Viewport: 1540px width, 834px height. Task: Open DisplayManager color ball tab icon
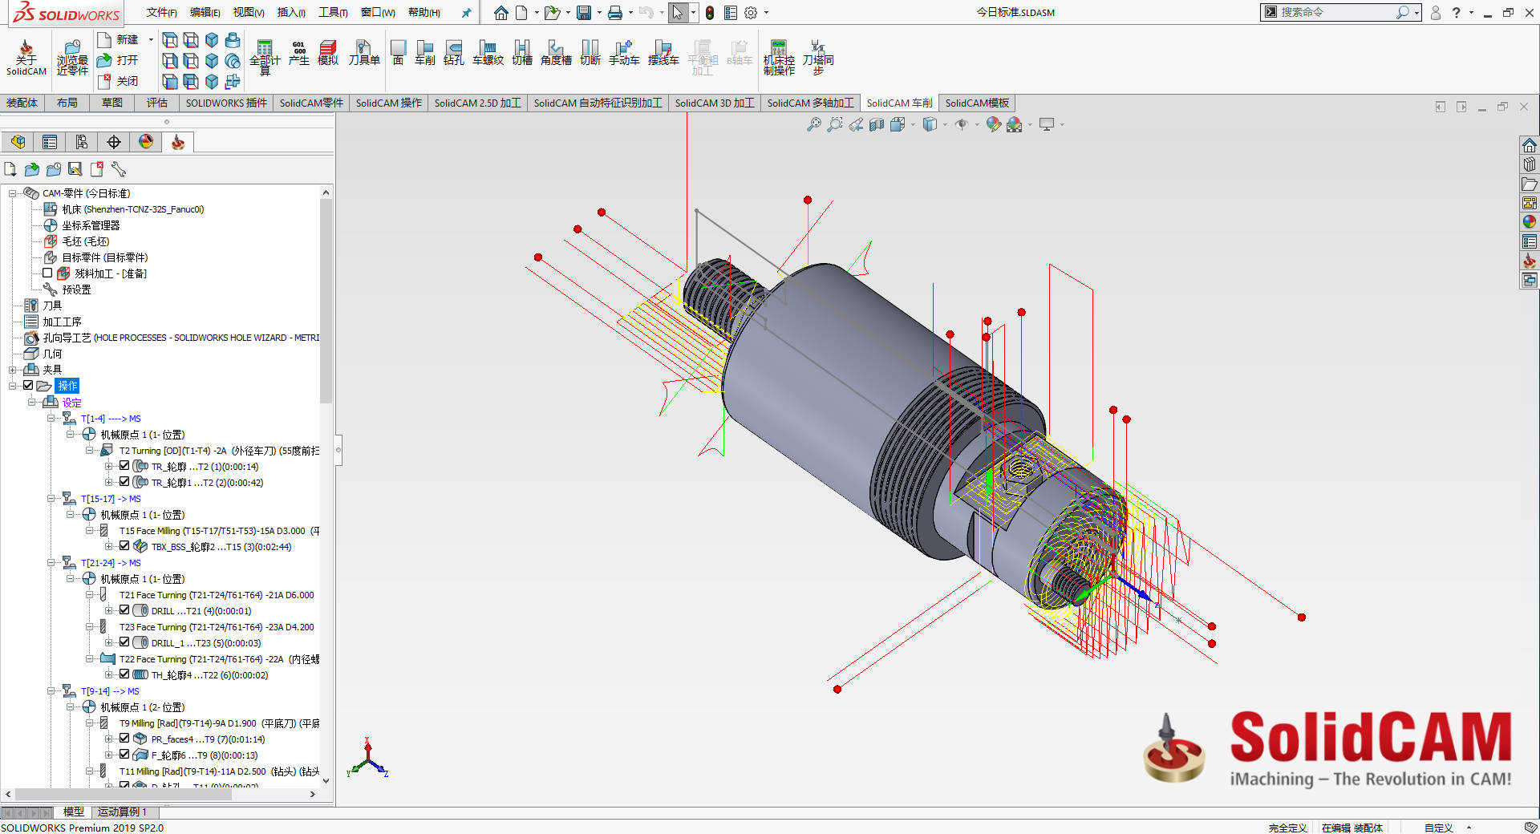pyautogui.click(x=146, y=142)
